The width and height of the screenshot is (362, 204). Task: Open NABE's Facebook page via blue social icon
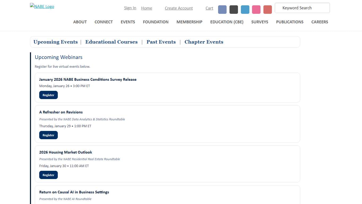[x=222, y=9]
